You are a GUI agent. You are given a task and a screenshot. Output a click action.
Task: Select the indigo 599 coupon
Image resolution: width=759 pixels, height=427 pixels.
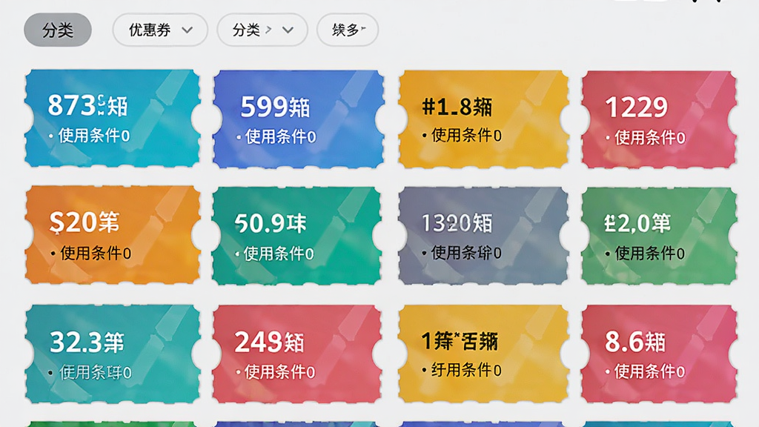[x=299, y=119]
